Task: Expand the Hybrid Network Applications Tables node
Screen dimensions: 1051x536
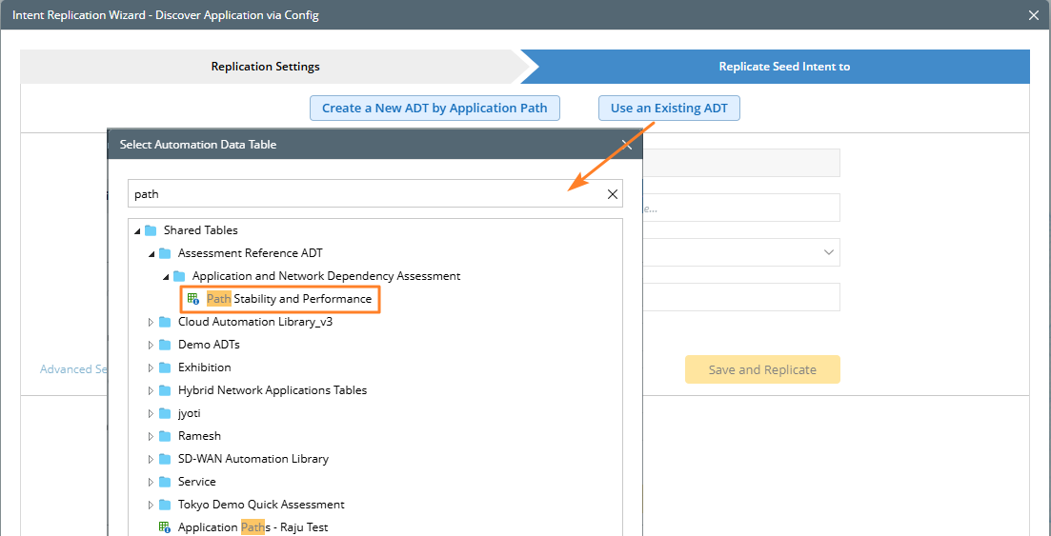Action: click(x=151, y=390)
